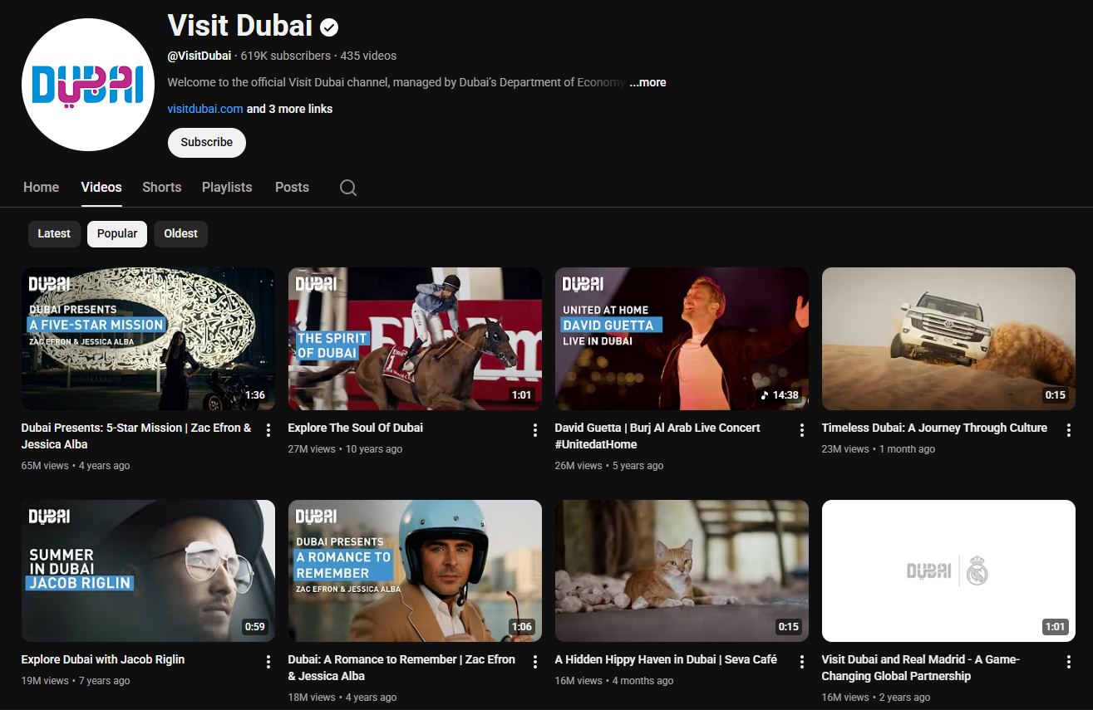Click the '0:59' duration badge
This screenshot has width=1093, height=710.
(x=255, y=627)
